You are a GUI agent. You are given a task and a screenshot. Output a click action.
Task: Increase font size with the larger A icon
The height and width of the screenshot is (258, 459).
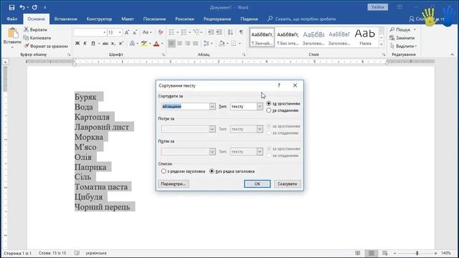pyautogui.click(x=127, y=32)
